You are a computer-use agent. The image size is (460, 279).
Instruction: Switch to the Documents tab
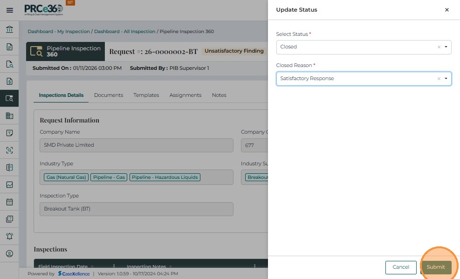point(109,95)
